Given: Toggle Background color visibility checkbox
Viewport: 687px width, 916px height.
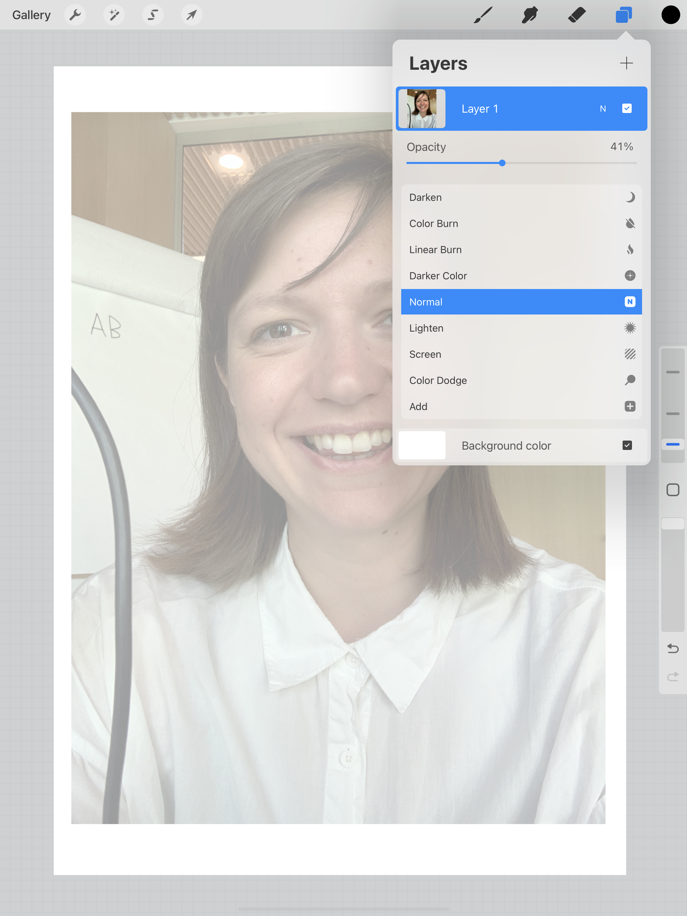Looking at the screenshot, I should [x=627, y=446].
